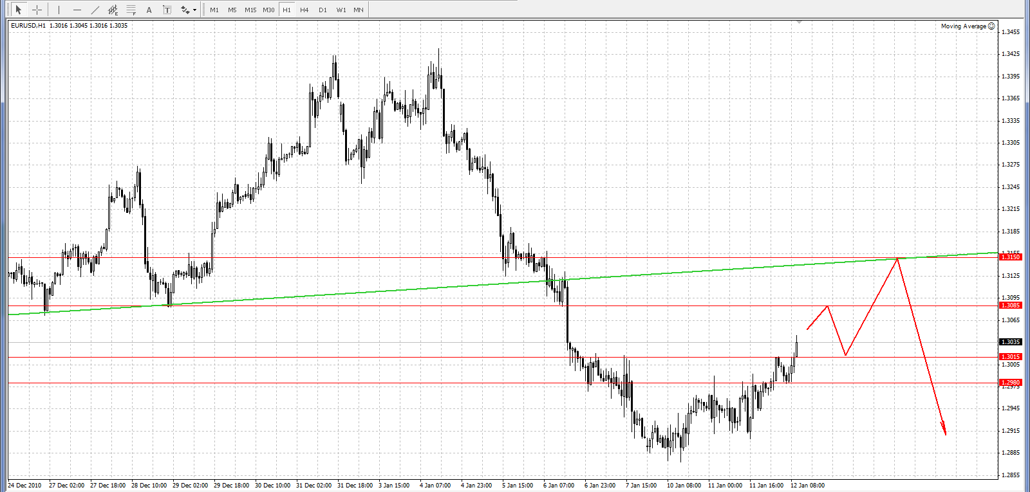Click the 12 Jan 08:00 time label
The image size is (1030, 492).
(807, 486)
